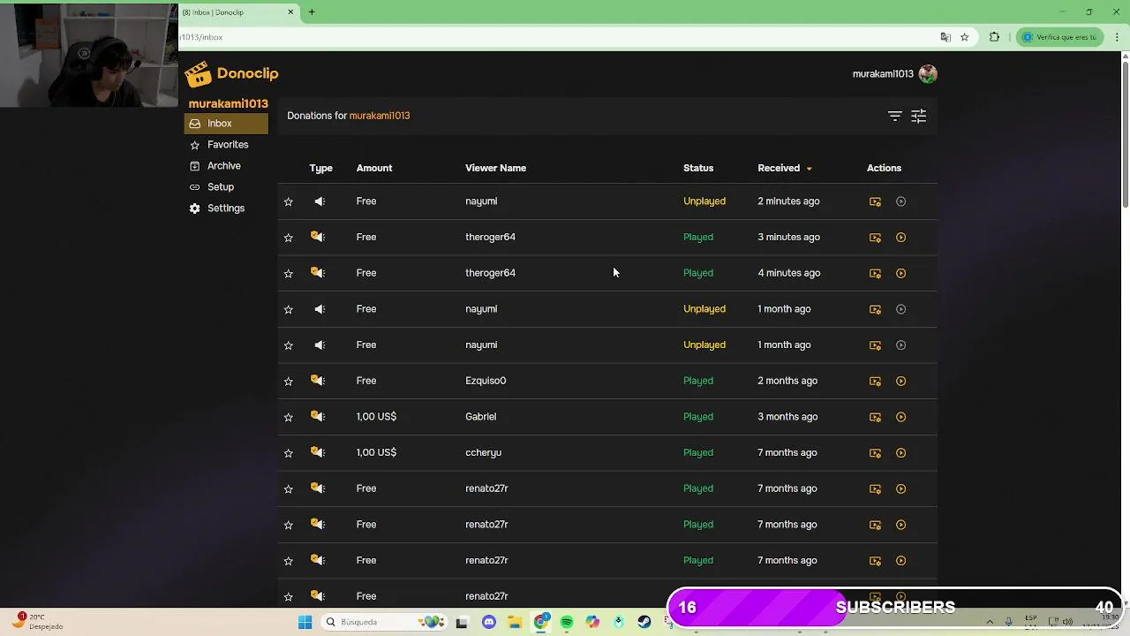Replay the theroger64 donation from 3 minutes ago
This screenshot has width=1130, height=636.
point(900,238)
